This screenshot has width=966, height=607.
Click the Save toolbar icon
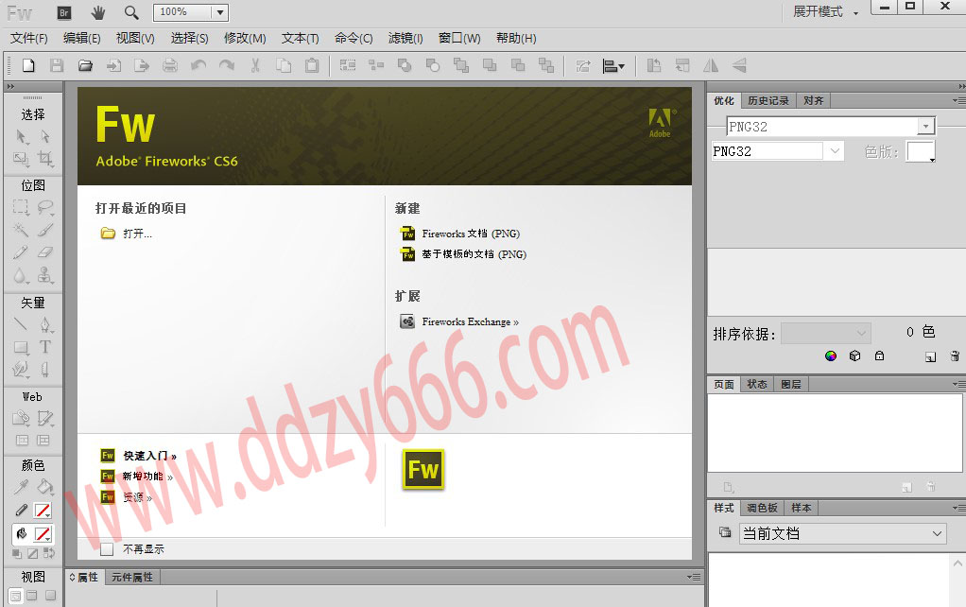57,65
